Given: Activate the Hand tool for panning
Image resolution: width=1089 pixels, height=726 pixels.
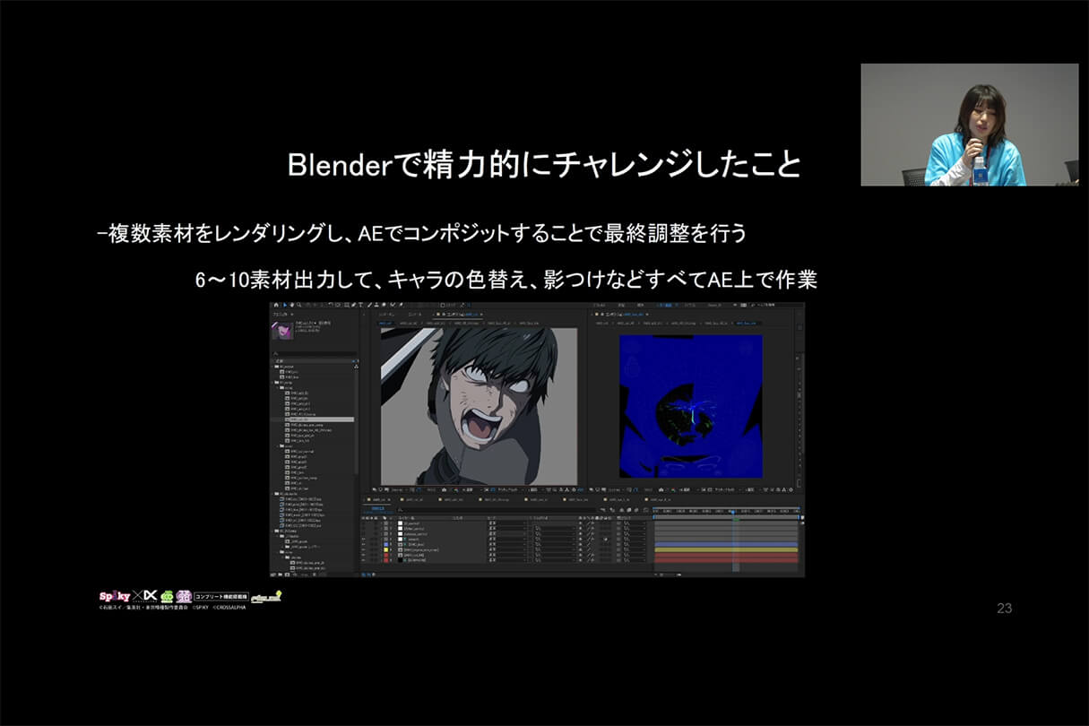Looking at the screenshot, I should [292, 306].
